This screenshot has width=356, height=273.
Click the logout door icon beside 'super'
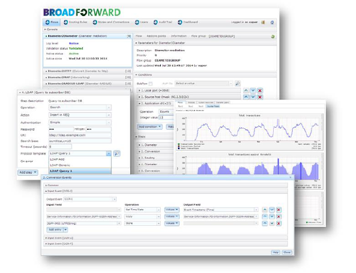(x=263, y=22)
